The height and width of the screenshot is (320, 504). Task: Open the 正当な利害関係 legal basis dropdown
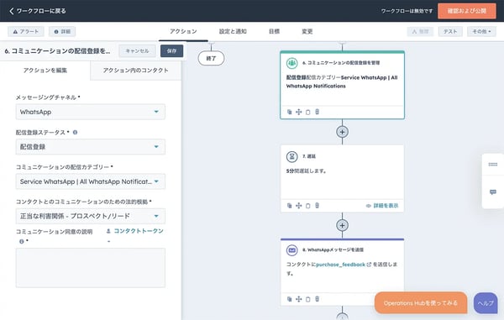point(91,216)
